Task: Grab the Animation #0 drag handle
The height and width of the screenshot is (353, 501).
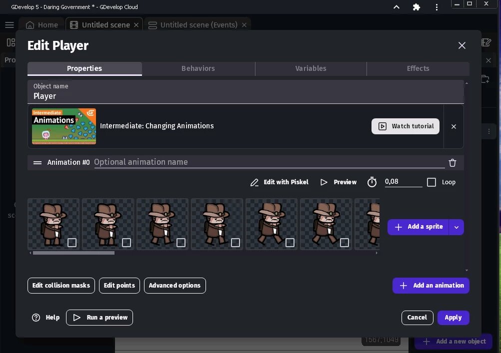Action: [37, 163]
